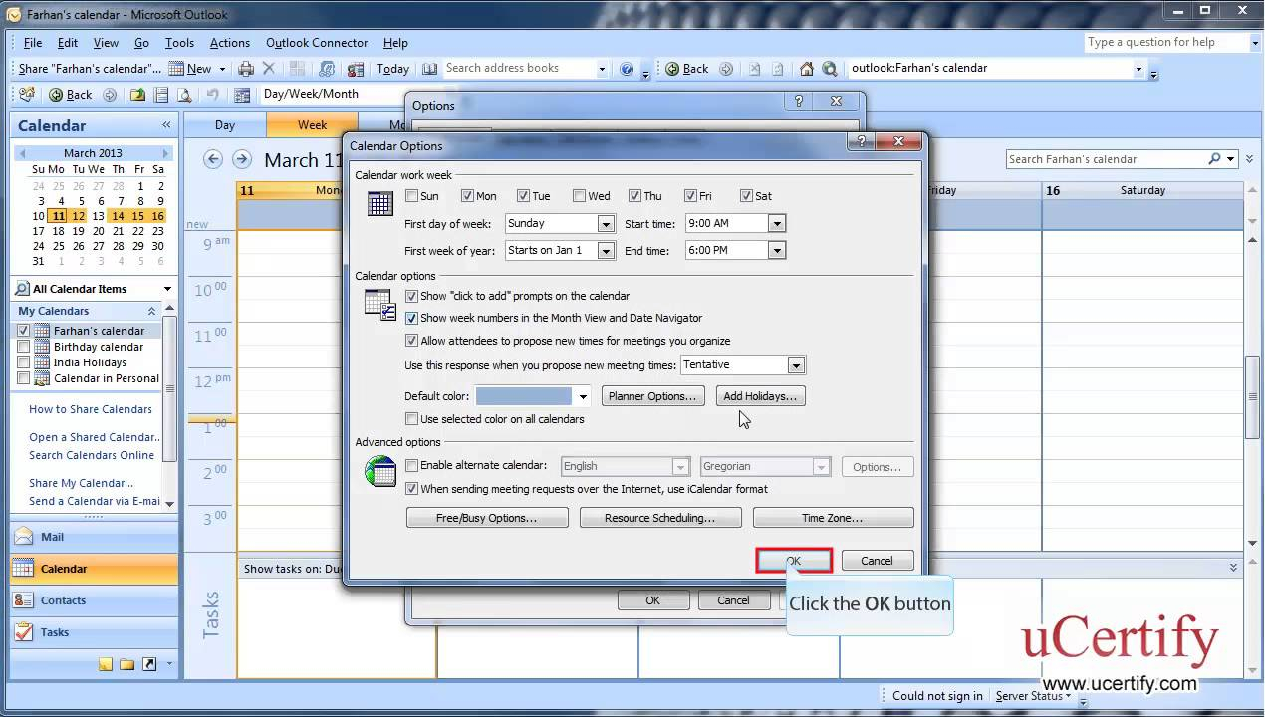Viewport: 1265px width, 717px height.
Task: Click the Delete X icon in the toolbar
Action: [x=269, y=69]
